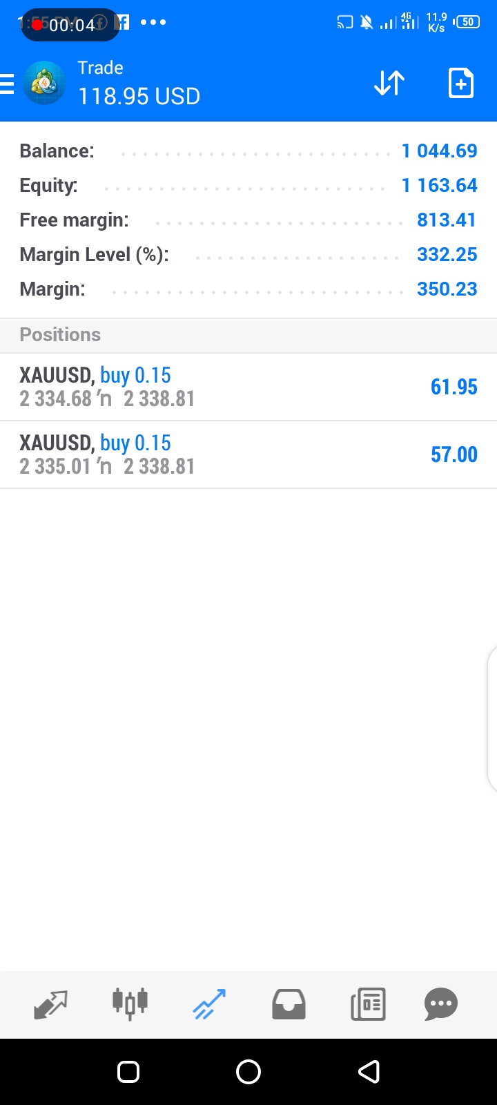Open the Chart candlestick tab
This screenshot has height=1105, width=497.
click(130, 1004)
